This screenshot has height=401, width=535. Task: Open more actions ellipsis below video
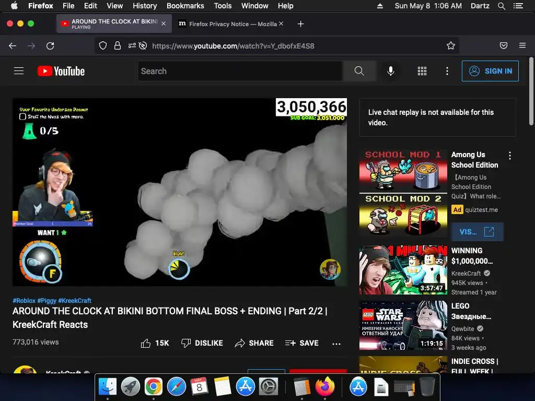pos(336,344)
